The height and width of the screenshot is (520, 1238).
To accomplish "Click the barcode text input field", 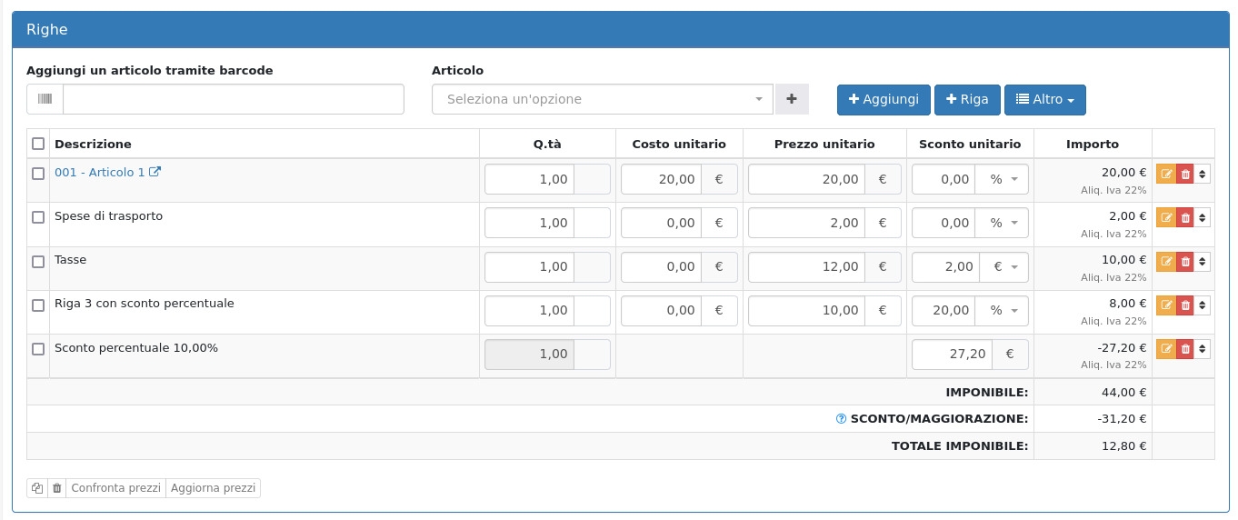I will click(233, 99).
